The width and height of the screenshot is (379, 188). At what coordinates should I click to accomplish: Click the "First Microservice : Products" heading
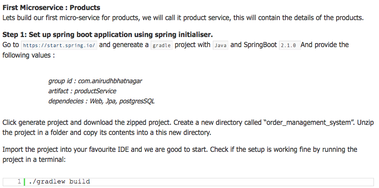click(x=51, y=8)
